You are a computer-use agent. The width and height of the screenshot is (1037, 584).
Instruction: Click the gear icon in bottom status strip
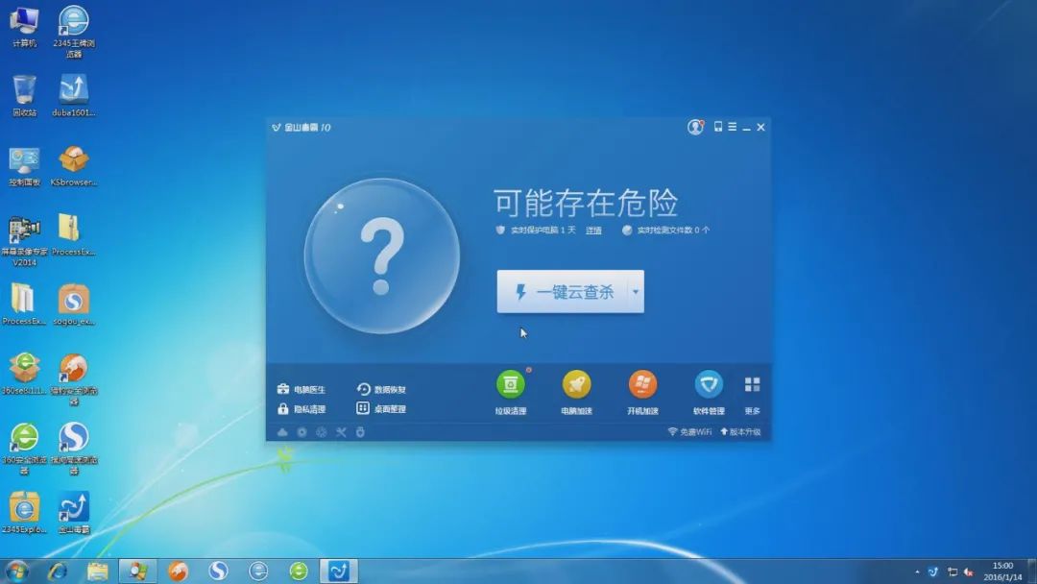click(301, 432)
